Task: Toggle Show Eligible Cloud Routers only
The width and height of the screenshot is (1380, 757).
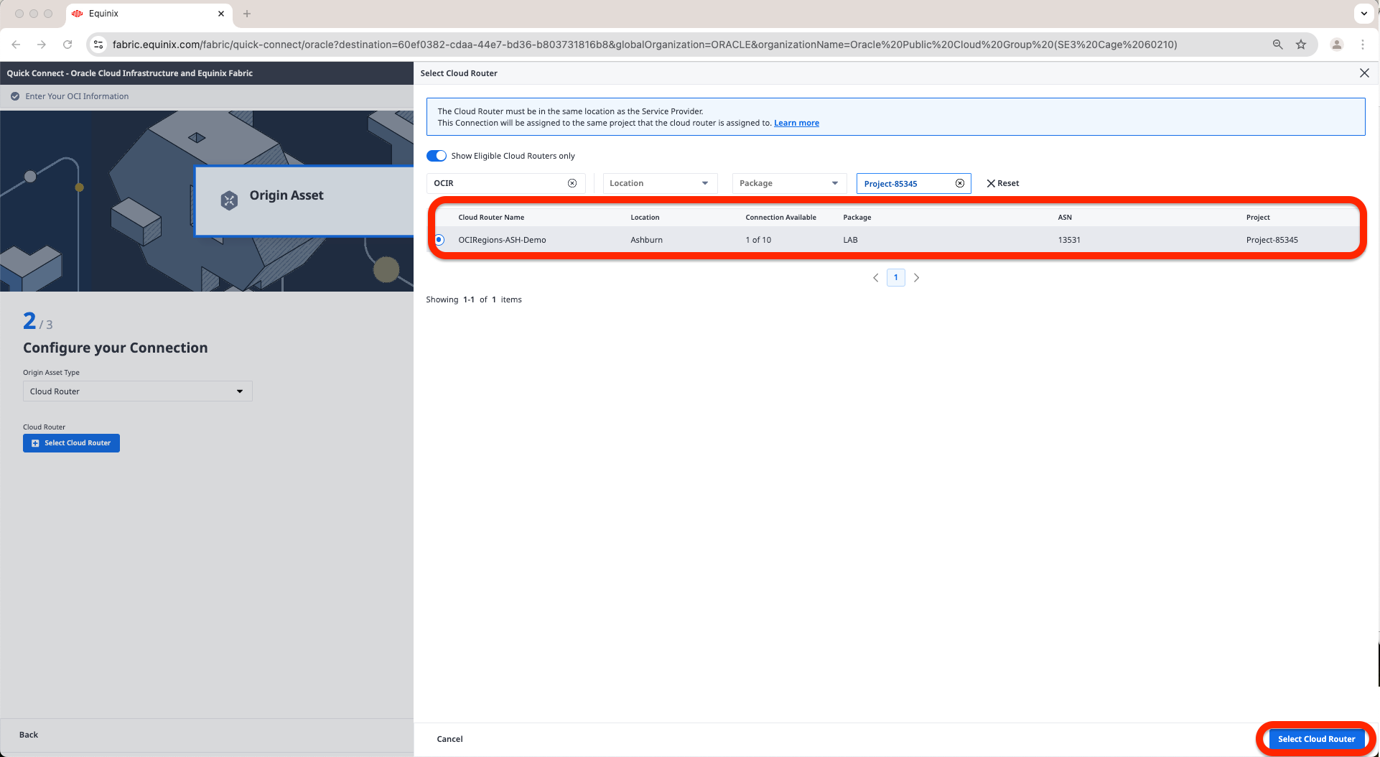Action: point(437,156)
